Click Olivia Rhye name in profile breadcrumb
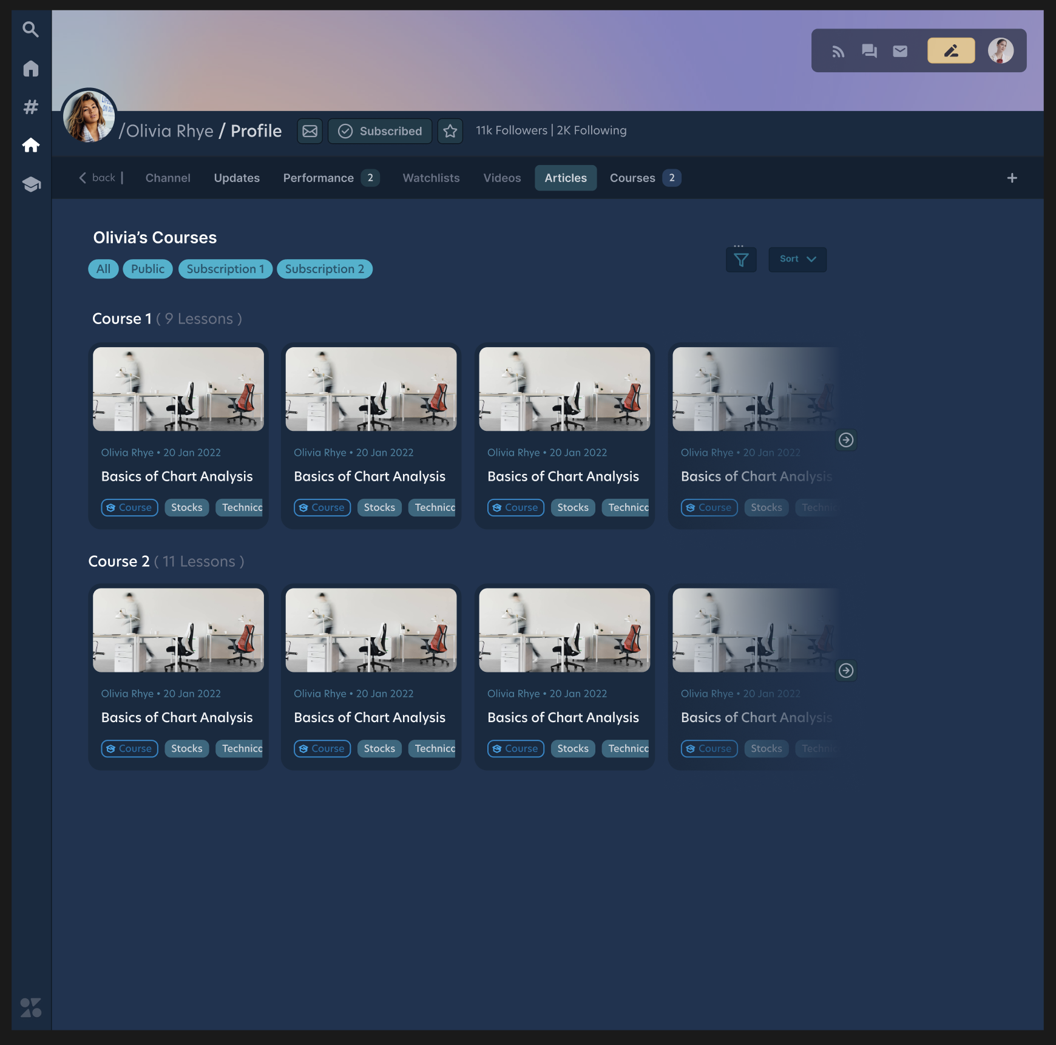The image size is (1056, 1045). click(x=169, y=131)
